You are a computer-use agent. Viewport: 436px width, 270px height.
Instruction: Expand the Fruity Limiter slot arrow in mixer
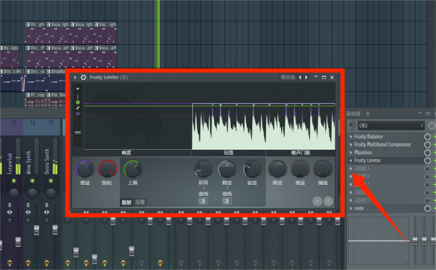[x=351, y=161]
